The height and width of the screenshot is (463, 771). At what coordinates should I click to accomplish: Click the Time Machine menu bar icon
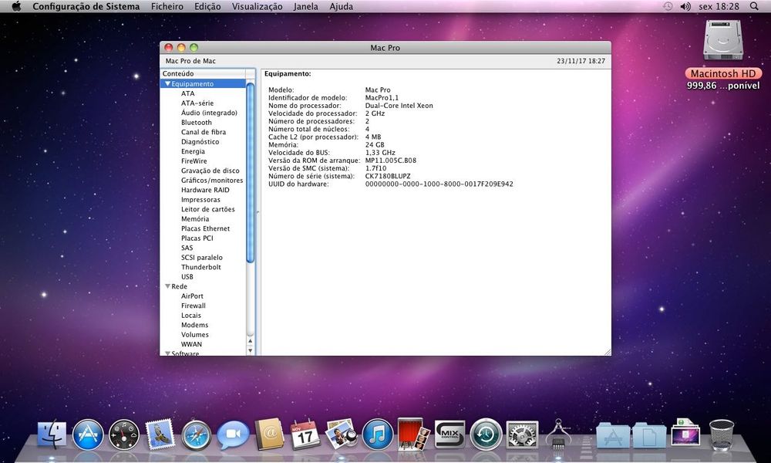point(668,6)
